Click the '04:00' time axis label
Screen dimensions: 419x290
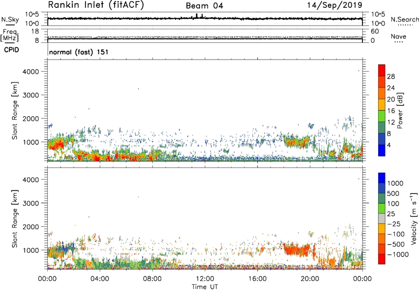click(x=100, y=279)
